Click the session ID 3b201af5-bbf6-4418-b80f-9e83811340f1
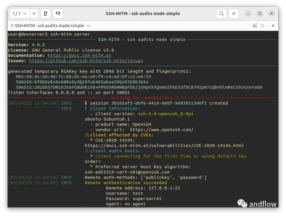The height and width of the screenshot is (216, 286). (x=159, y=103)
